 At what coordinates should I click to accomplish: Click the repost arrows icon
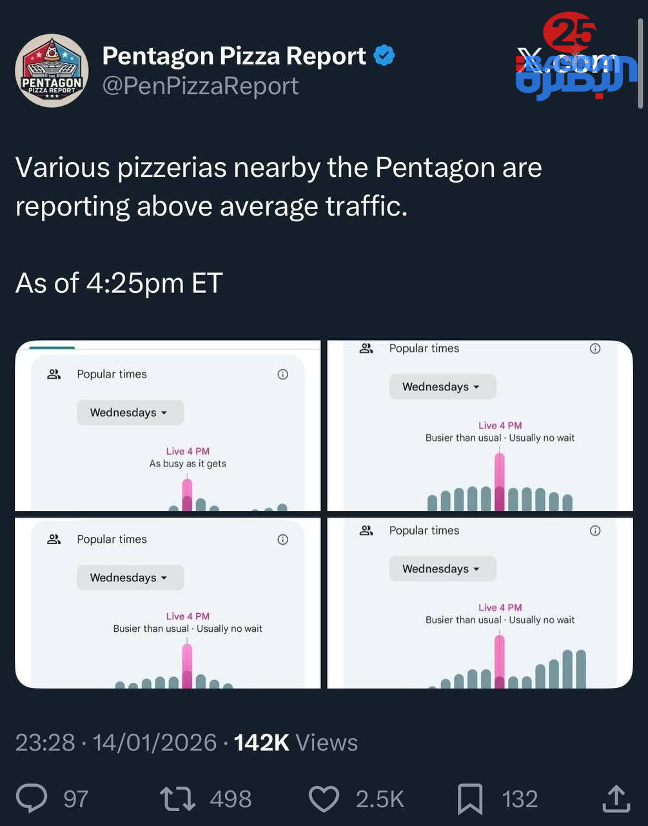[x=178, y=798]
